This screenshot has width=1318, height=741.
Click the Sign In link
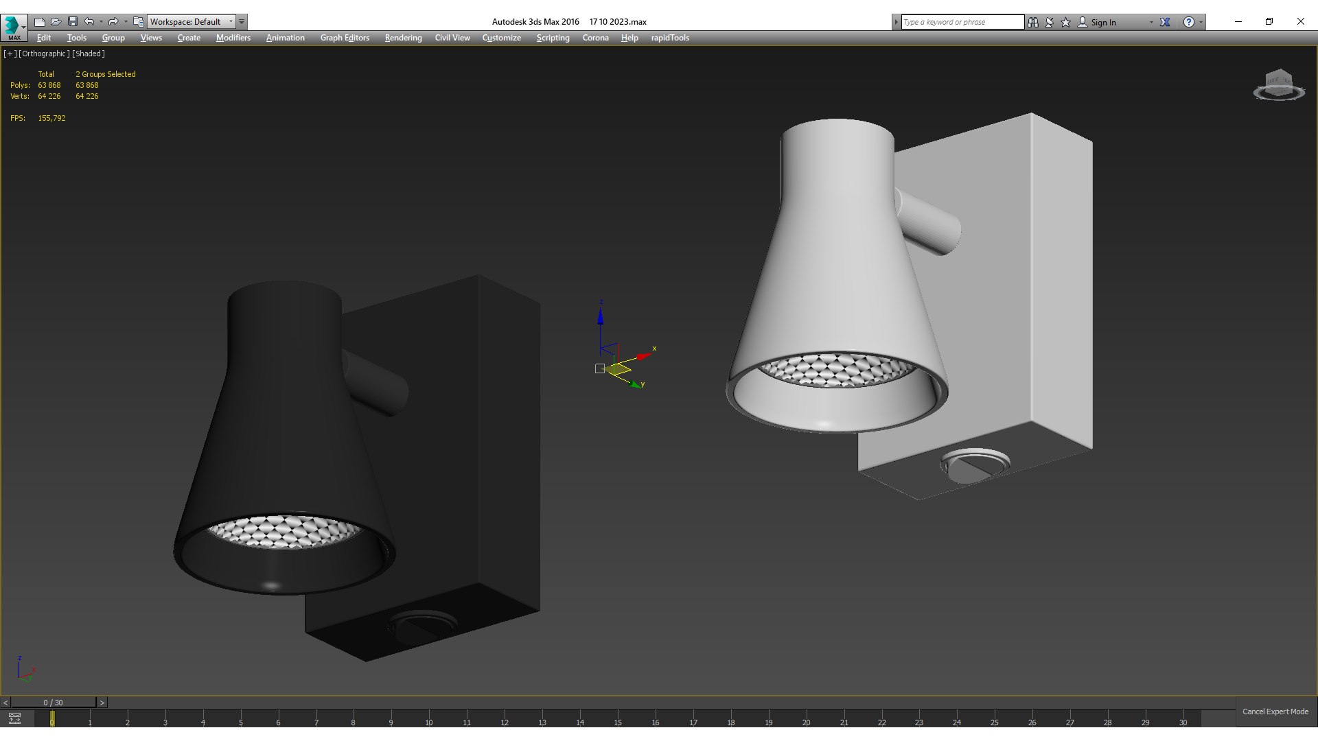tap(1103, 23)
